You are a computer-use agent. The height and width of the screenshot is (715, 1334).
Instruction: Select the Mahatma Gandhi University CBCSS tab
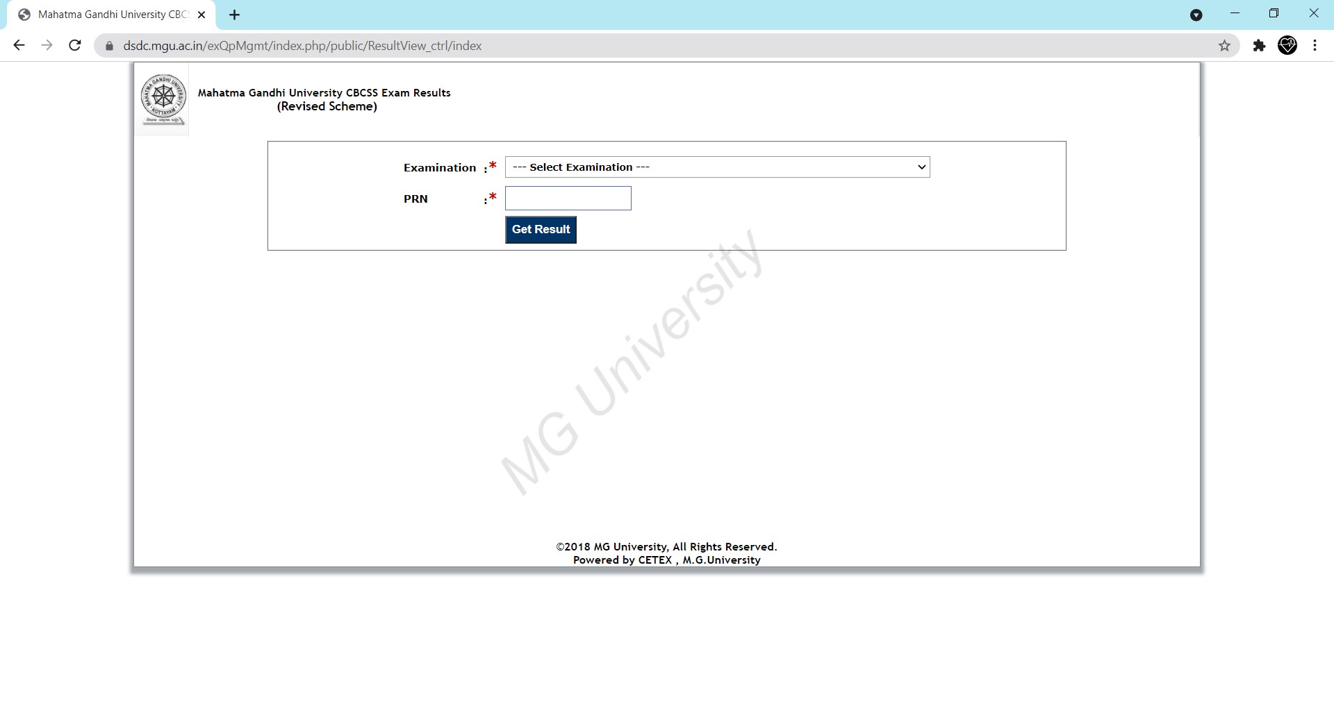111,15
